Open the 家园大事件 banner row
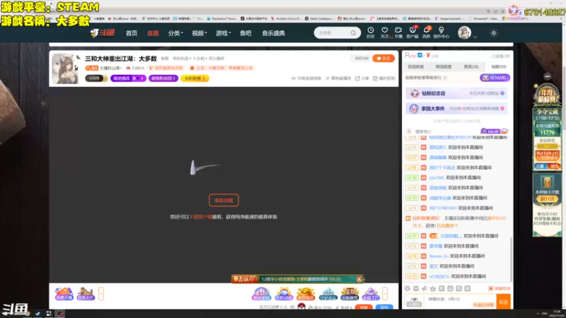The width and height of the screenshot is (566, 318). tap(456, 109)
